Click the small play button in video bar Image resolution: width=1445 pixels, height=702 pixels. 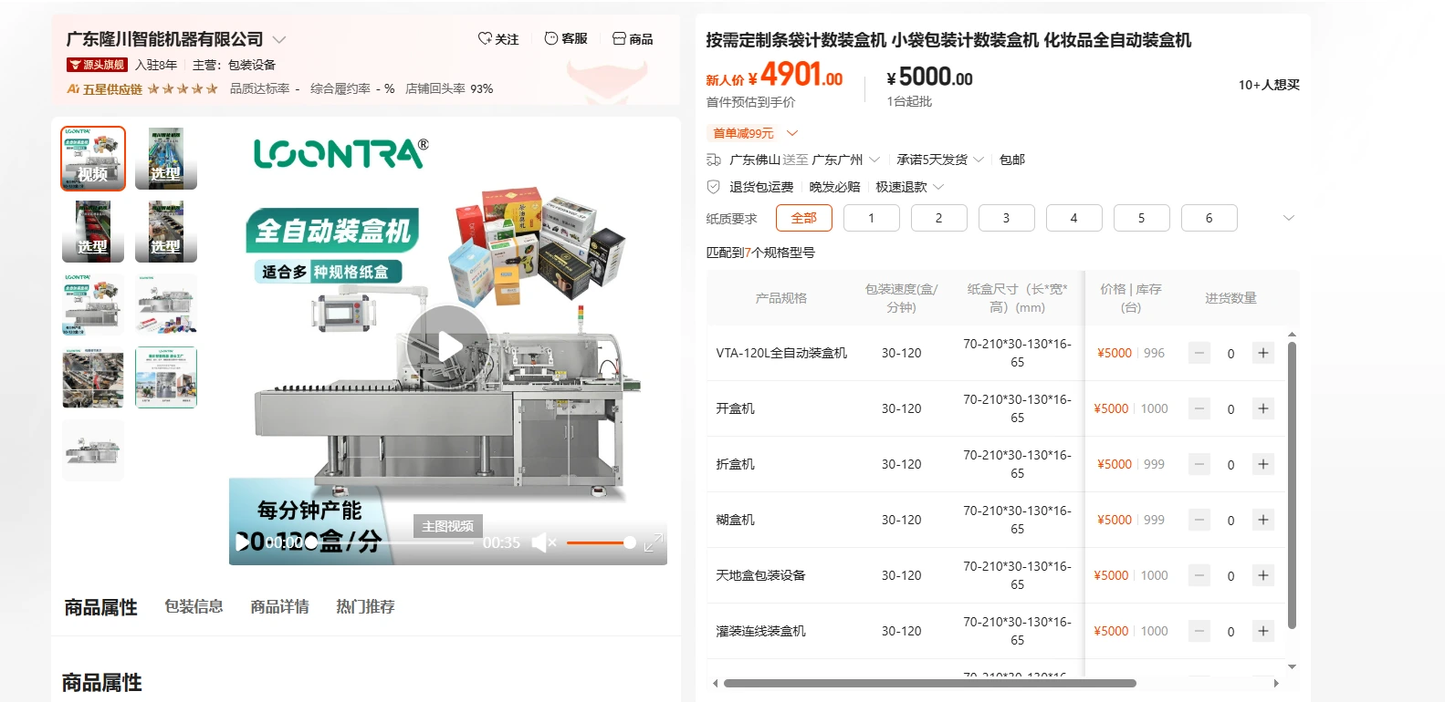[243, 542]
